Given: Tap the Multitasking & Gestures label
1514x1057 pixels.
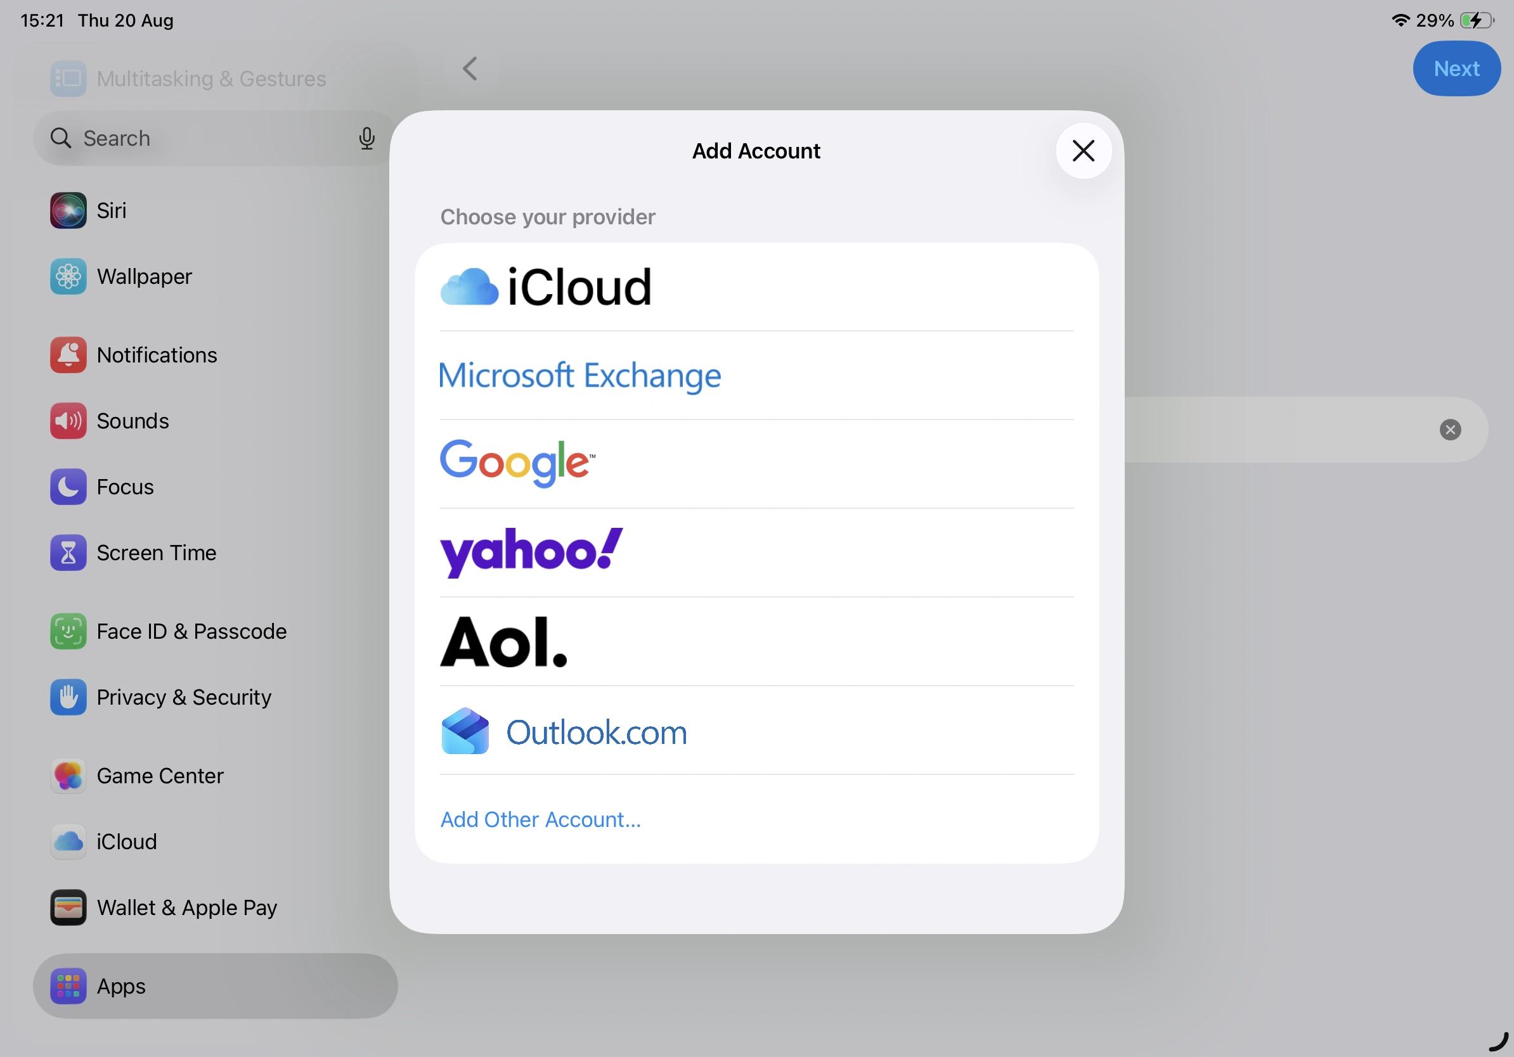Looking at the screenshot, I should click(x=212, y=79).
